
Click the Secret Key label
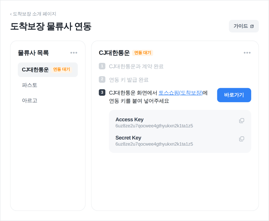[128, 138]
